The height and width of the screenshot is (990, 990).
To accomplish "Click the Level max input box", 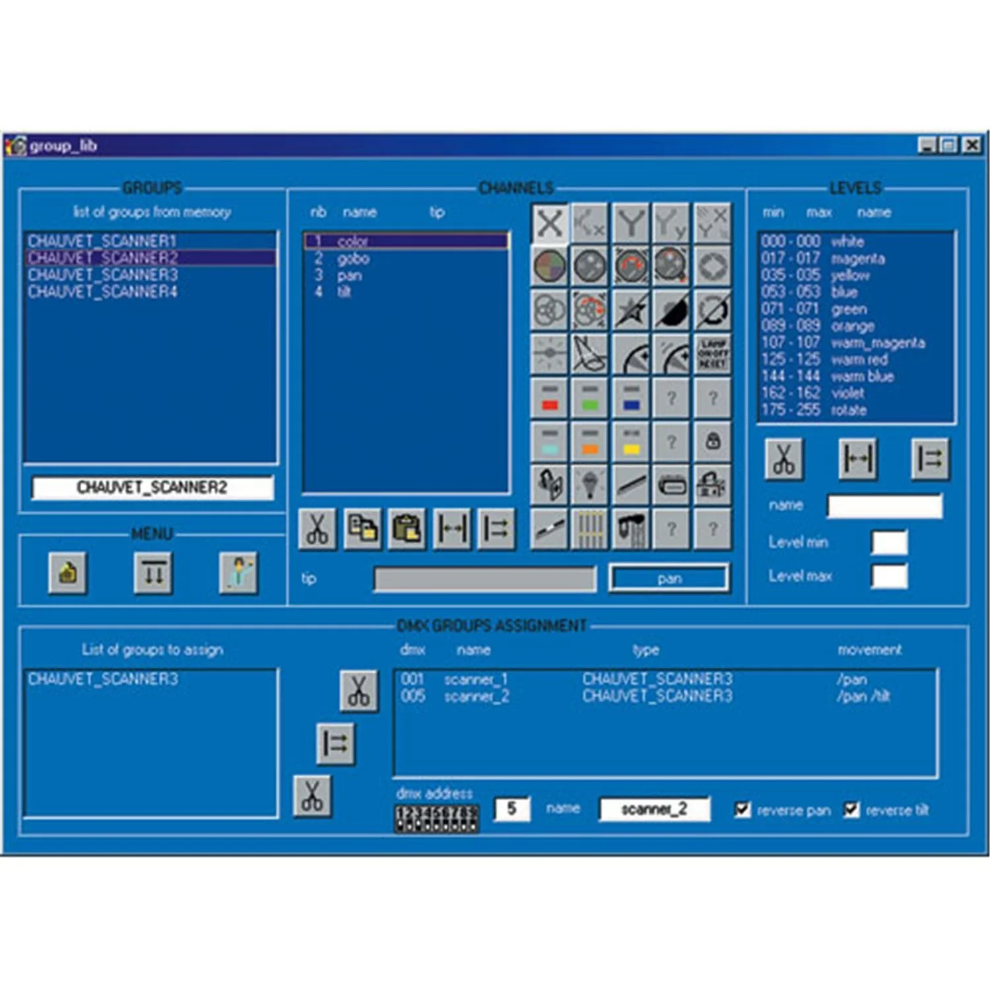I will (889, 576).
